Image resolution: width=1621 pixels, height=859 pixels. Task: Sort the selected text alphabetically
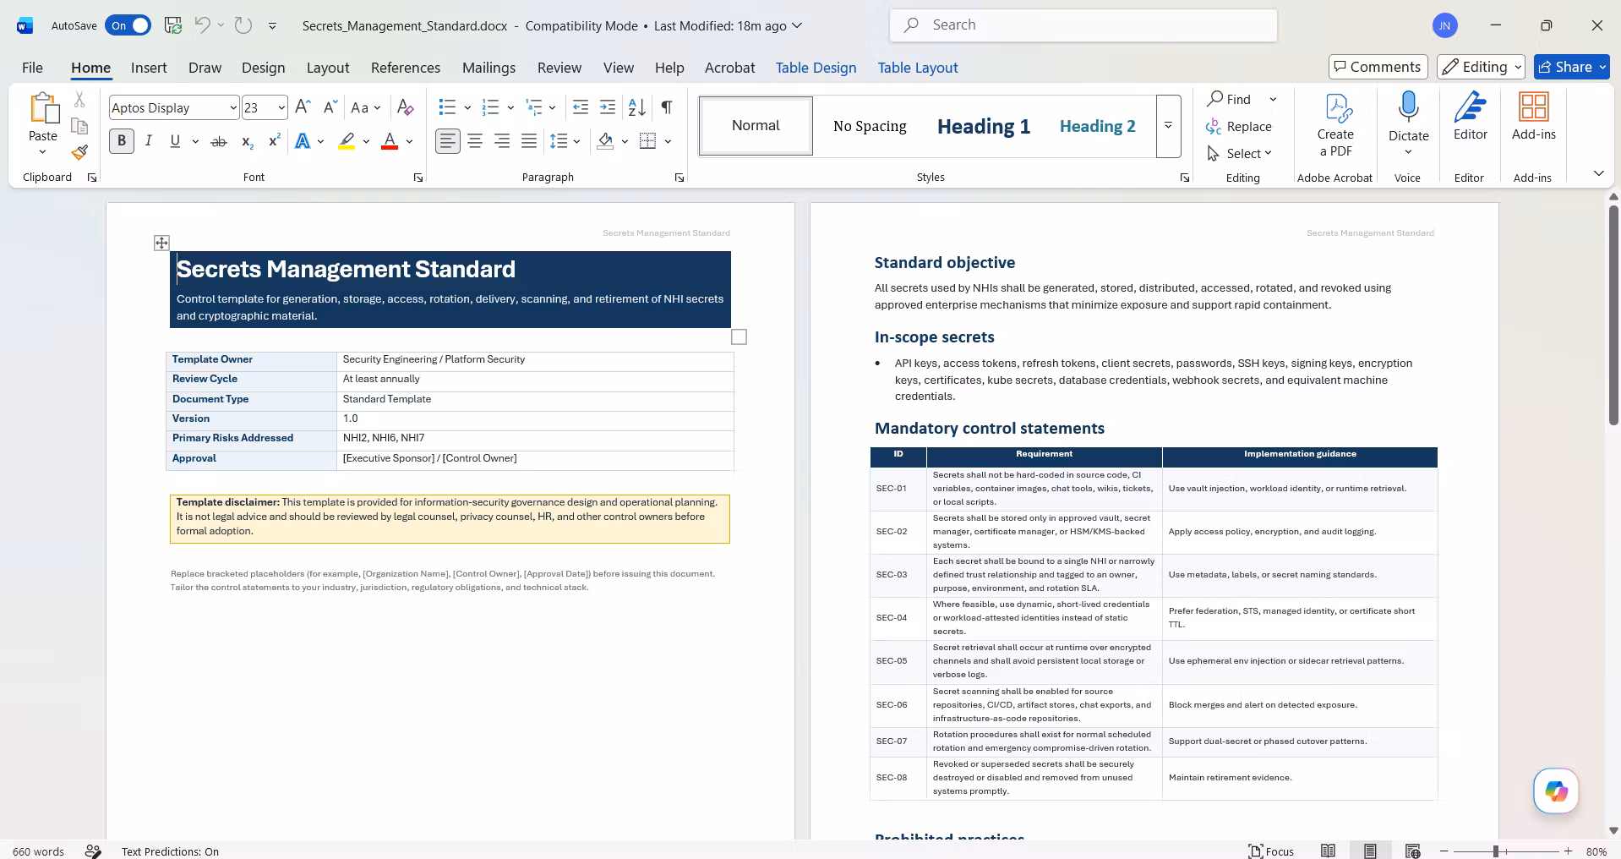coord(637,107)
